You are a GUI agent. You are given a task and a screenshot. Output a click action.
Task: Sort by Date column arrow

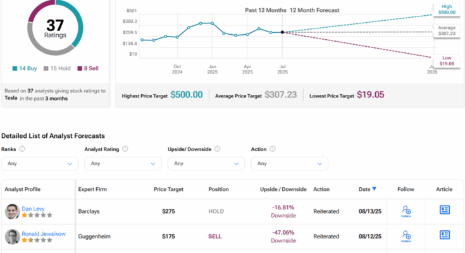point(375,189)
